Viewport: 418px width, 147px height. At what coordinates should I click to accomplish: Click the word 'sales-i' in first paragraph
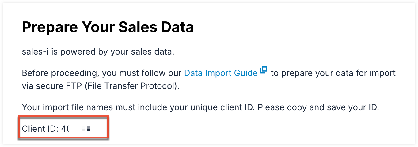[x=35, y=52]
